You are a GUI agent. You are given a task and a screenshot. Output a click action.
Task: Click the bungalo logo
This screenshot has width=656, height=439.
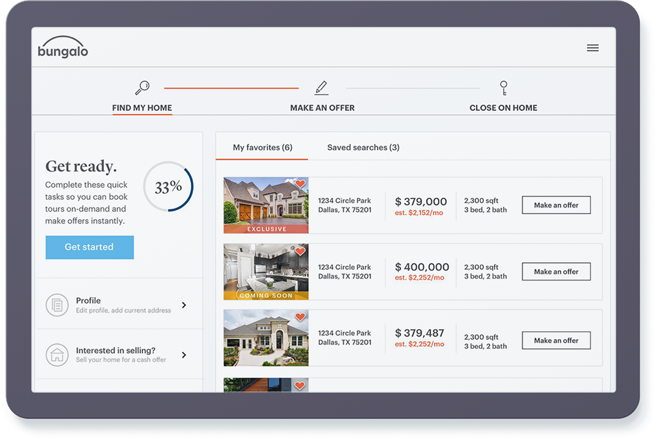(63, 47)
